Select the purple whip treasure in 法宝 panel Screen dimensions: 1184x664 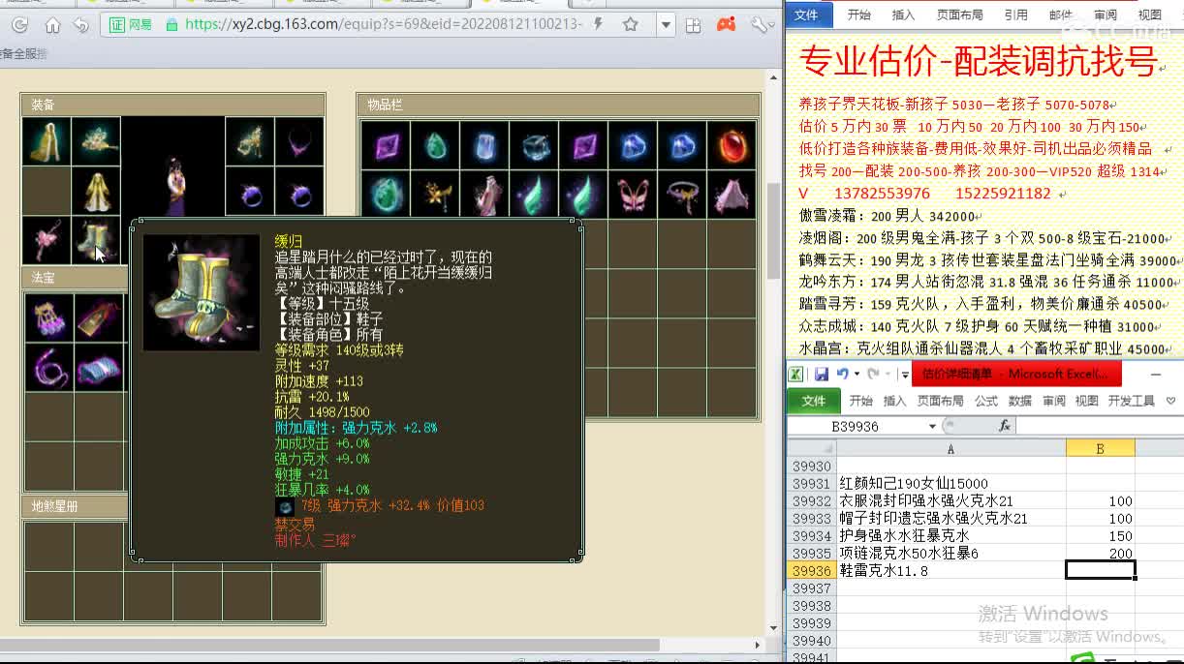[47, 368]
